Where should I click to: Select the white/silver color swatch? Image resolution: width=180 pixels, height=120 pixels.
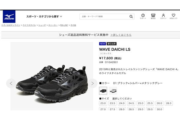(113, 91)
